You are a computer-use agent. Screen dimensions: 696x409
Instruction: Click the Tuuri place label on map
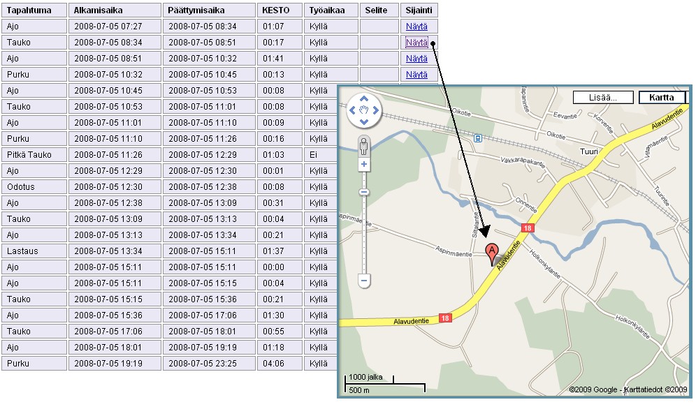pyautogui.click(x=589, y=151)
